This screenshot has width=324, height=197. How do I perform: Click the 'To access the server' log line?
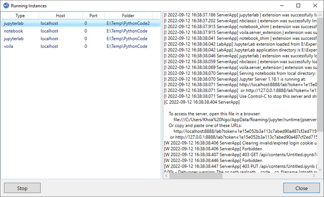214,114
